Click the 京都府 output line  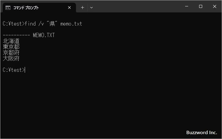tap(11, 53)
